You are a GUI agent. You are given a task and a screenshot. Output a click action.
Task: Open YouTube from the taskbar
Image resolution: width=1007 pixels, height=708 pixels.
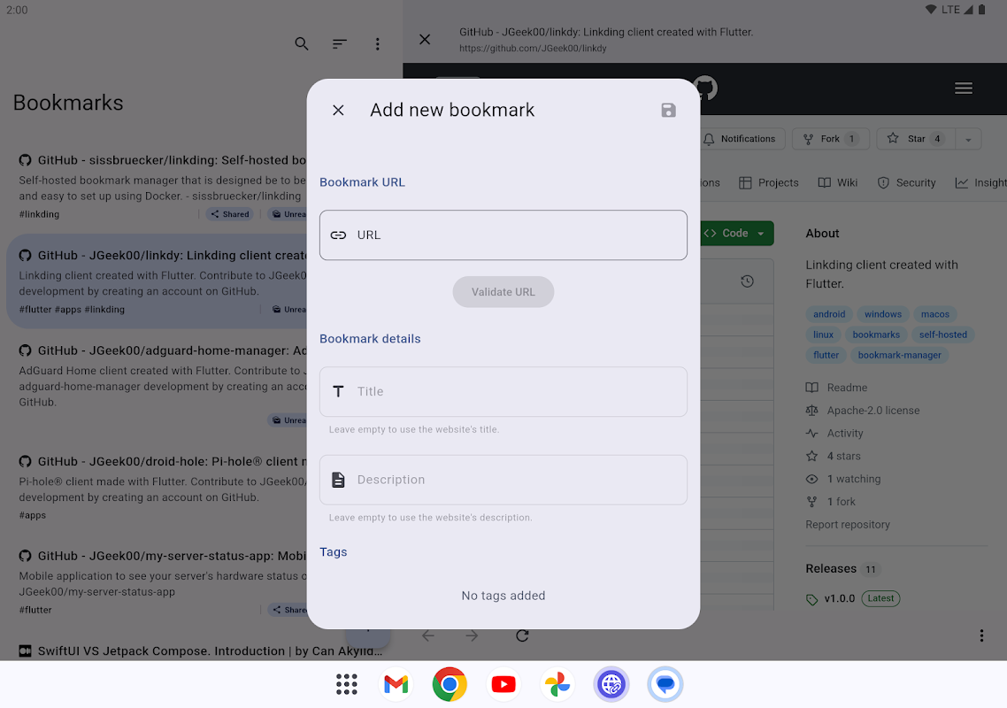click(503, 684)
